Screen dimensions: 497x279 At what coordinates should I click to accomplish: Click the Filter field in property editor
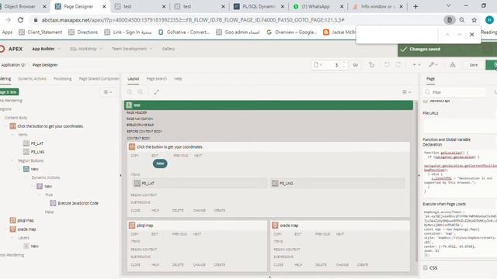(455, 92)
